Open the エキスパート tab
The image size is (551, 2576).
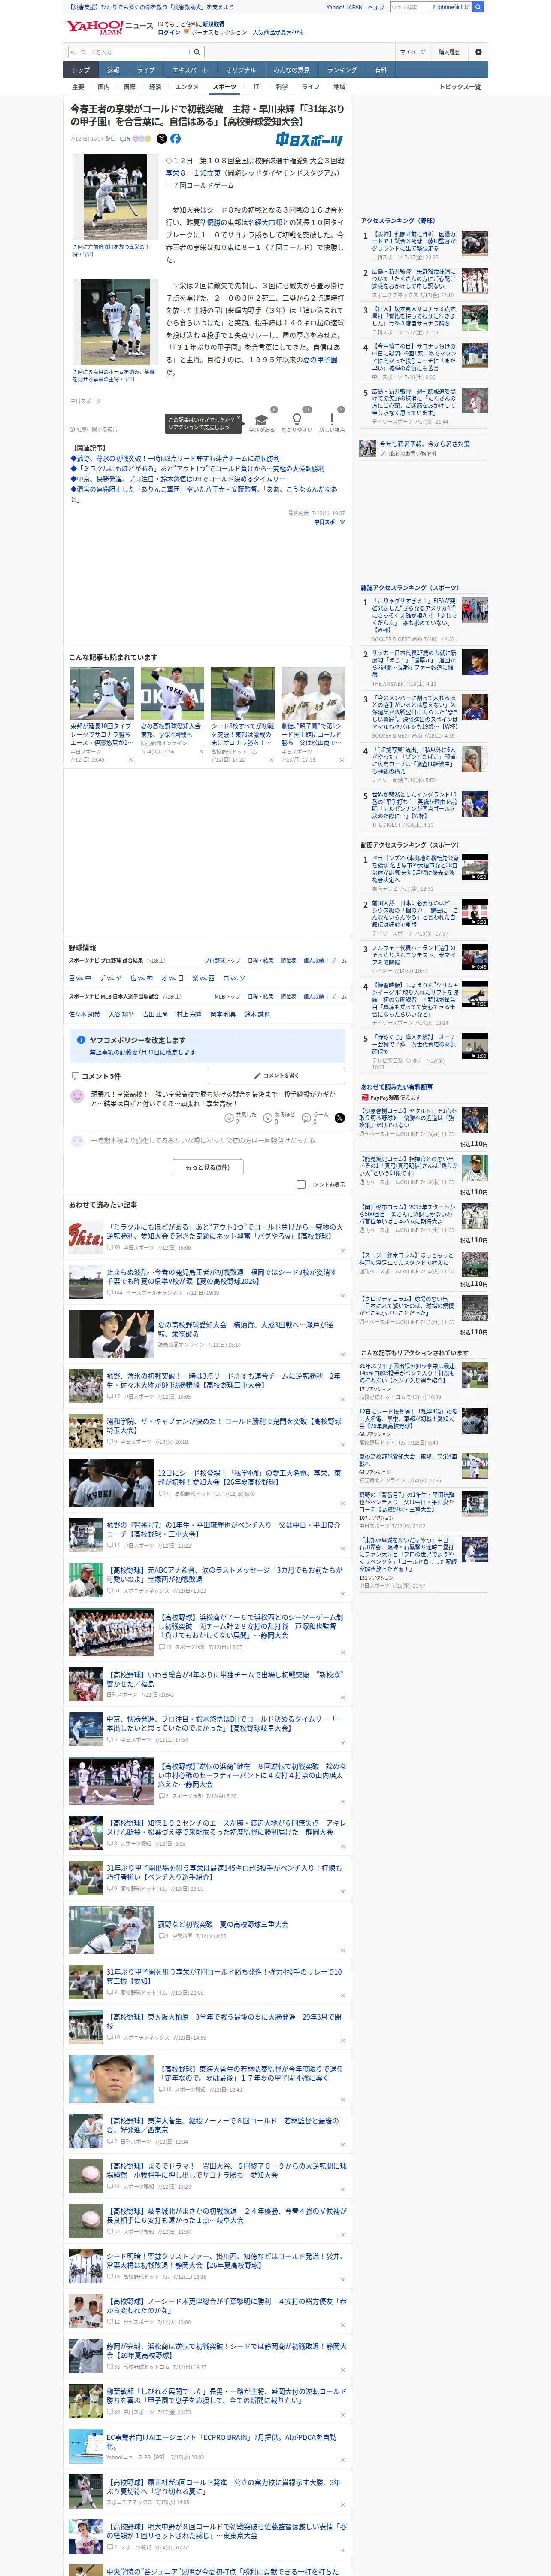[x=190, y=70]
